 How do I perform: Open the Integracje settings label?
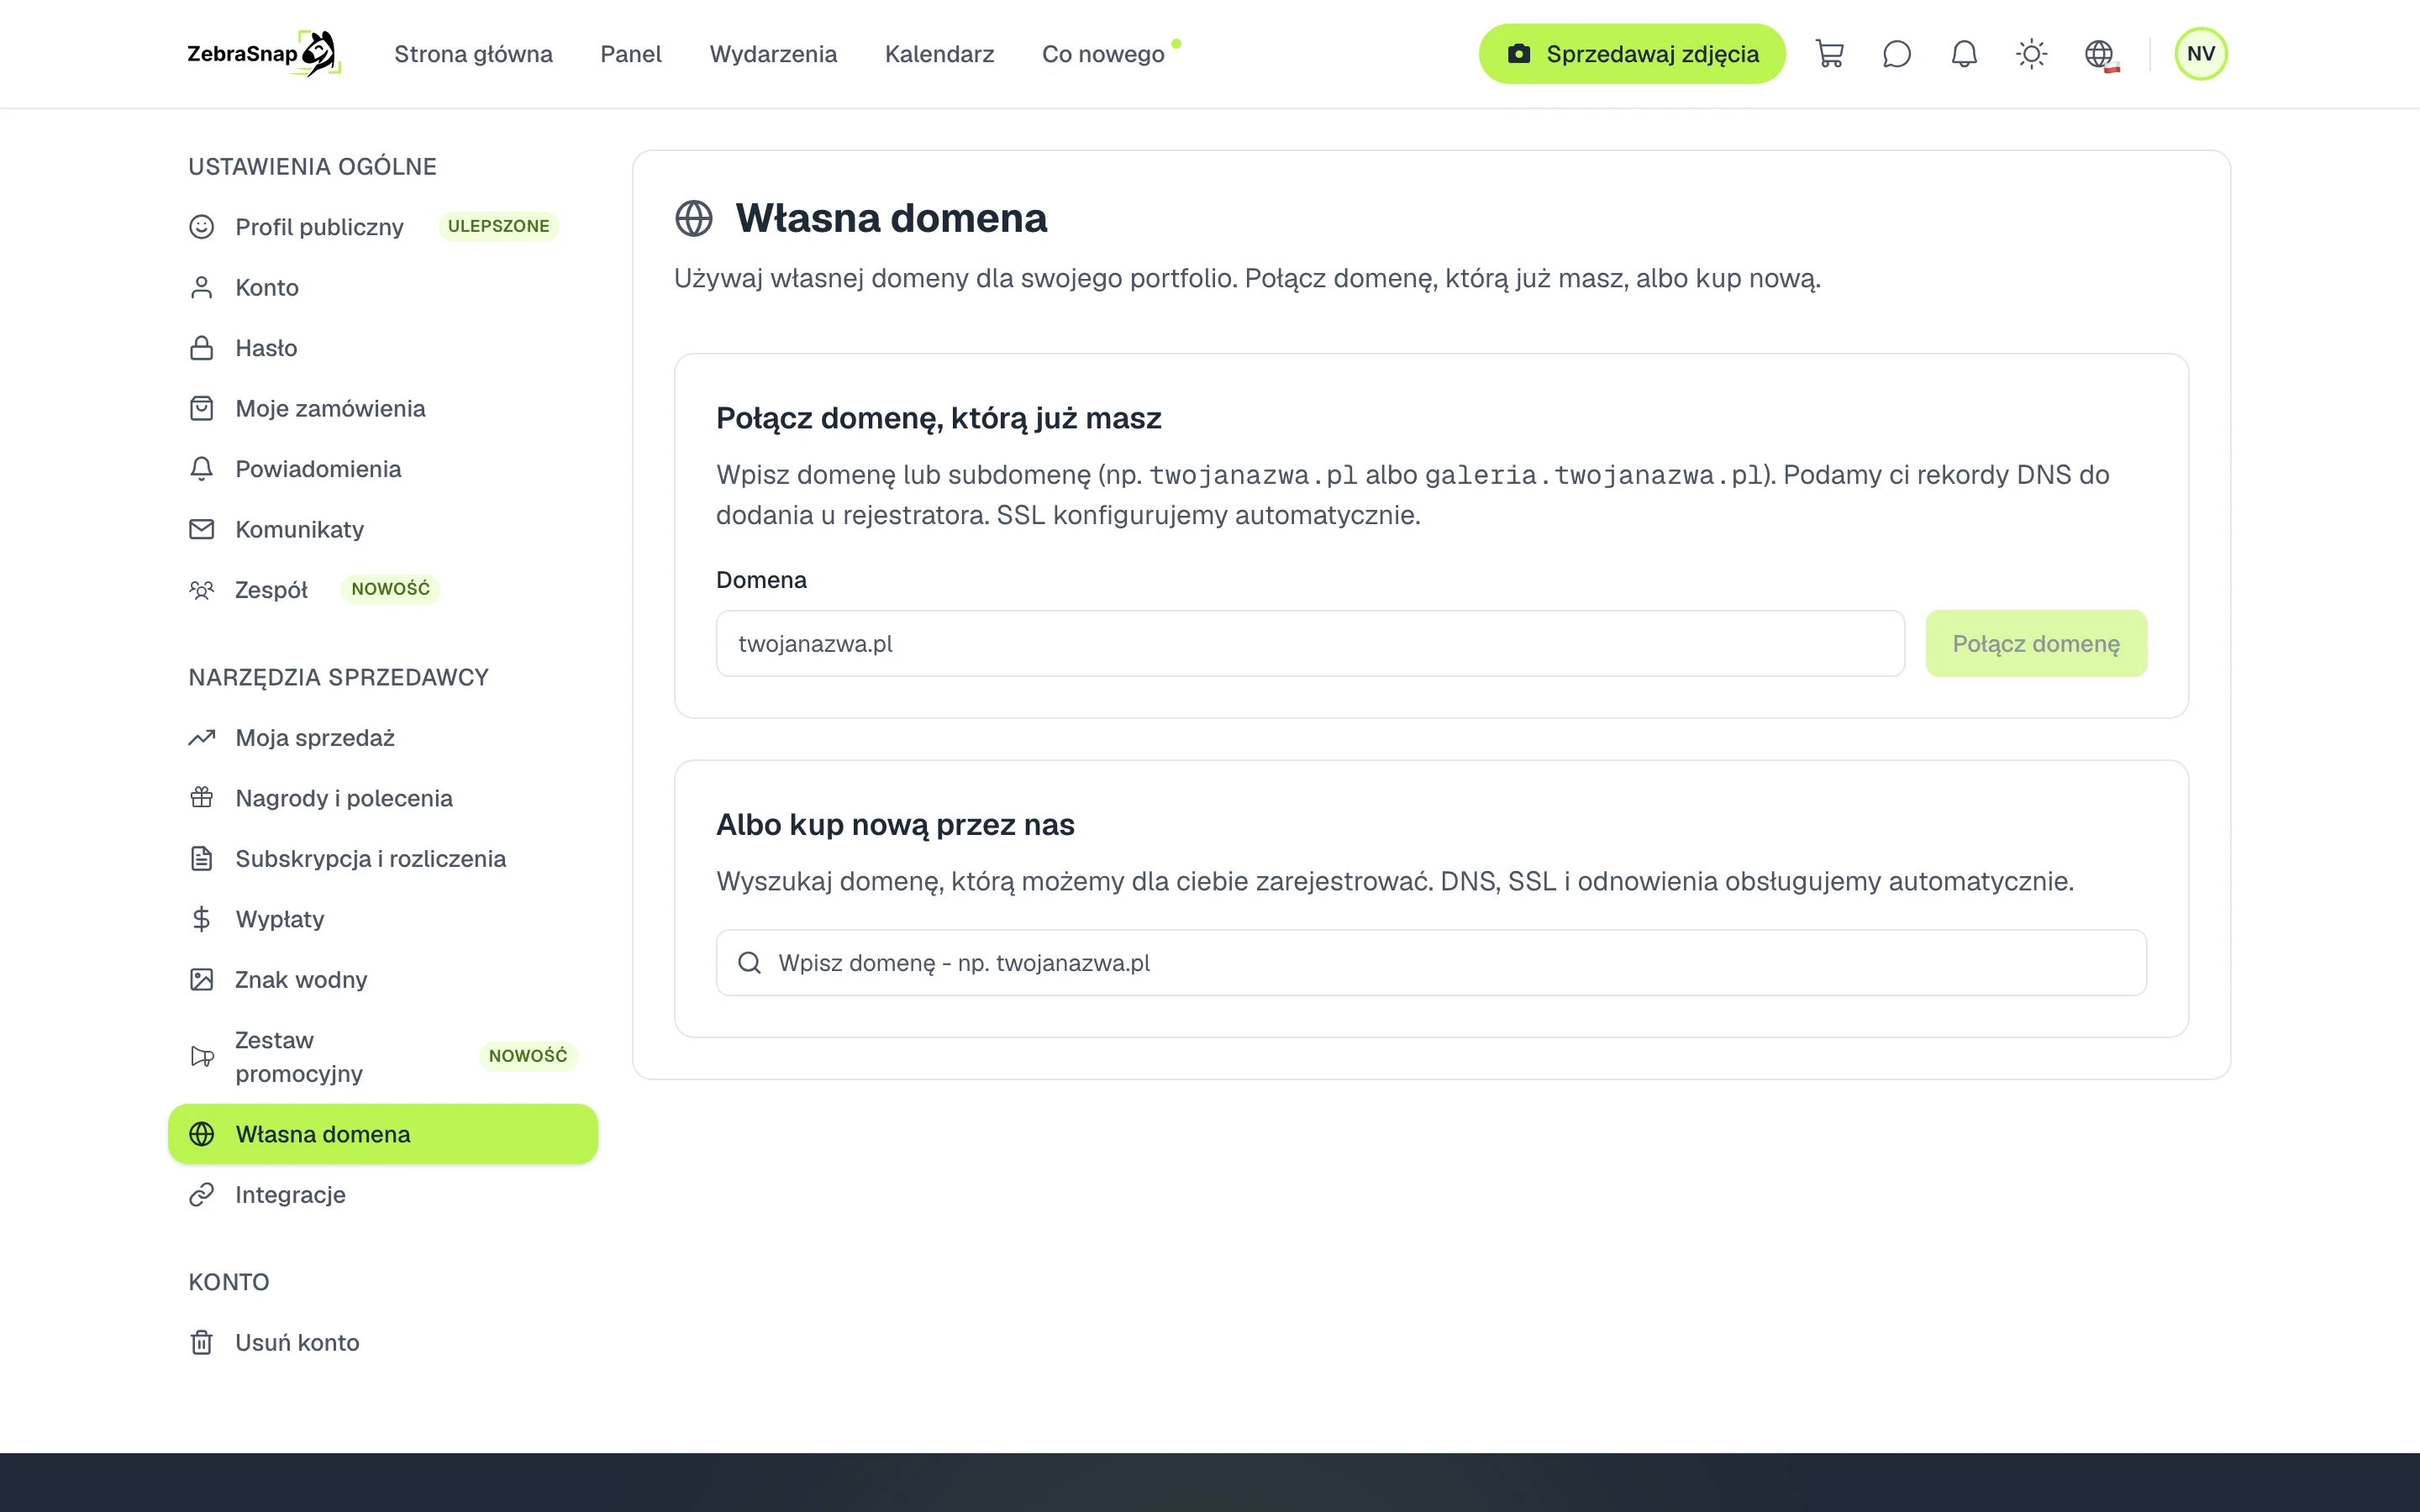pyautogui.click(x=290, y=1195)
